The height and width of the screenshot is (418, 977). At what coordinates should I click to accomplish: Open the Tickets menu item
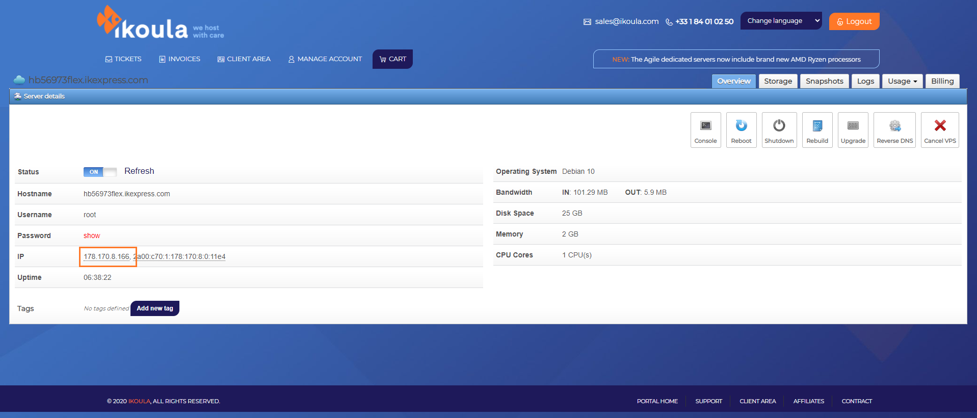pyautogui.click(x=123, y=59)
